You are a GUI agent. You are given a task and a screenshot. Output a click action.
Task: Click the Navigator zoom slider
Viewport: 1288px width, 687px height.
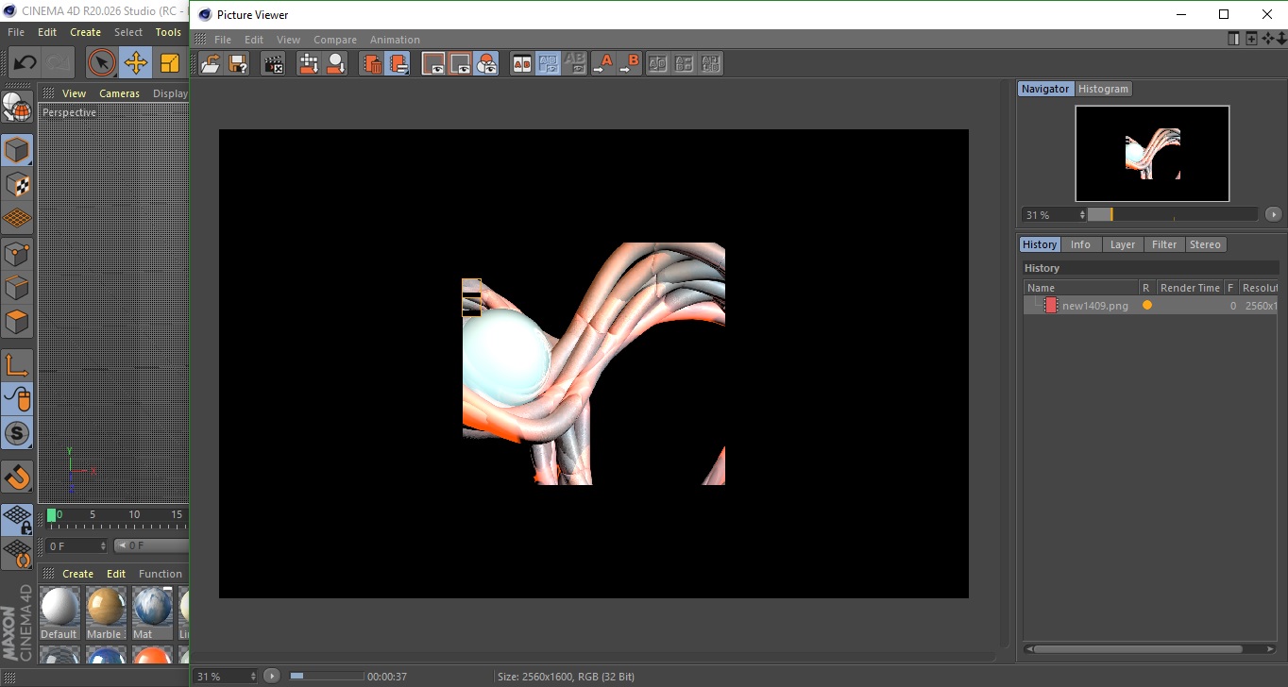(1171, 215)
